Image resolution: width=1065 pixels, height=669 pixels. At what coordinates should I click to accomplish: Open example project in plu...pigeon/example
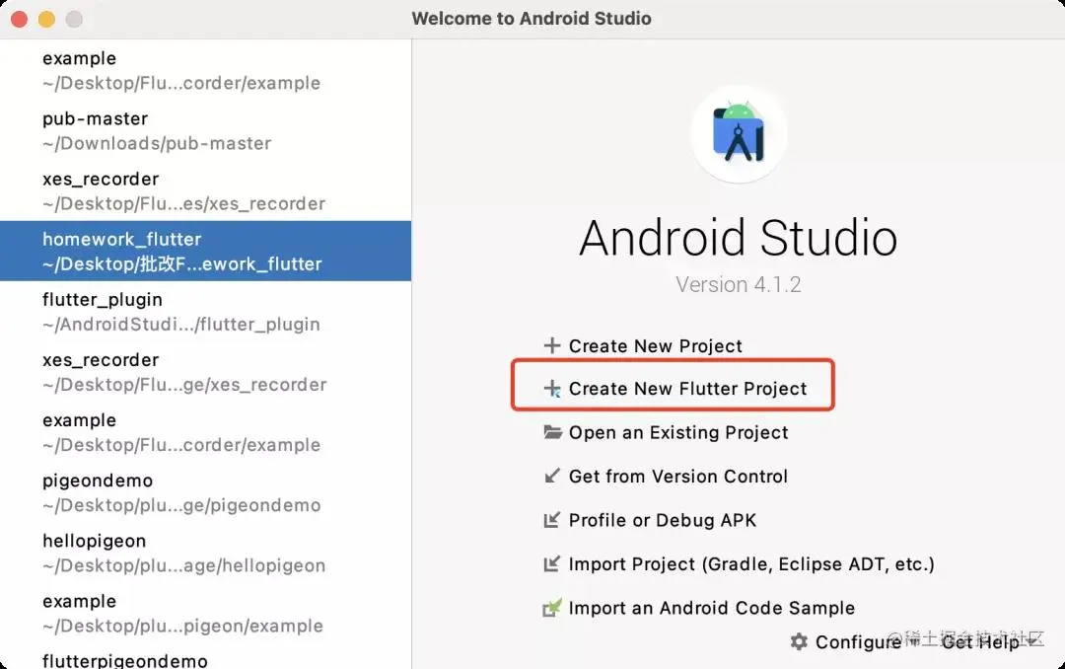click(x=206, y=613)
